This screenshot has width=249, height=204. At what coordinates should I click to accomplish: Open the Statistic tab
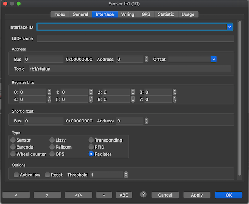166,14
